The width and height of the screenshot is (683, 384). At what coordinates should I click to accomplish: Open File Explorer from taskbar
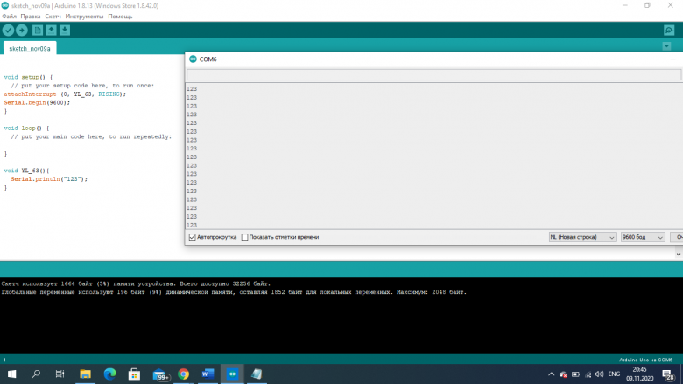click(x=86, y=374)
